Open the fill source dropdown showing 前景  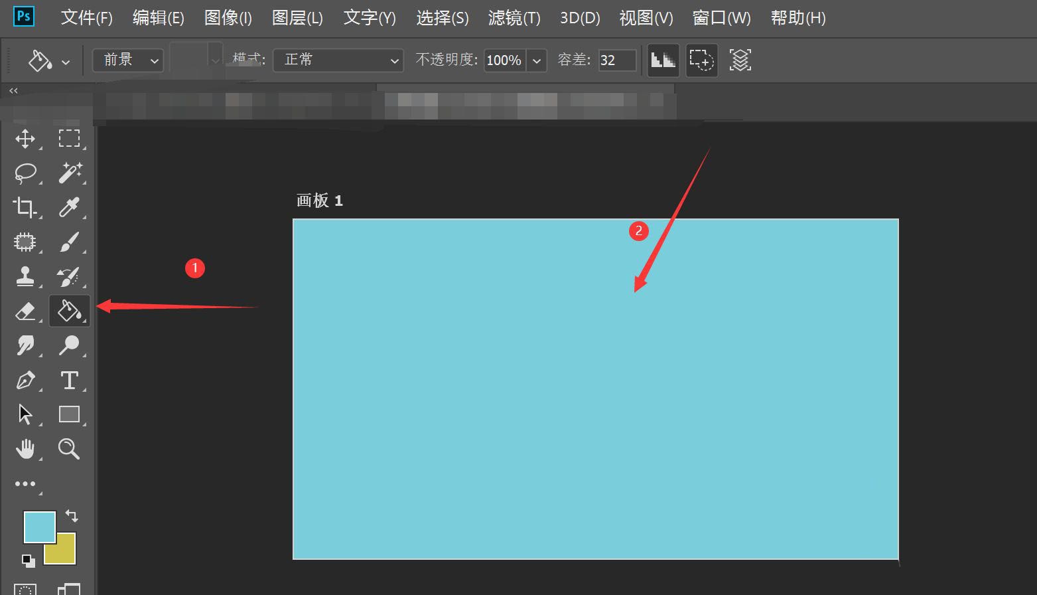coord(127,60)
